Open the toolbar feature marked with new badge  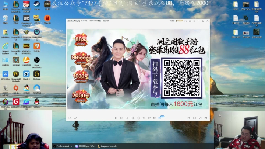[x=160, y=118]
